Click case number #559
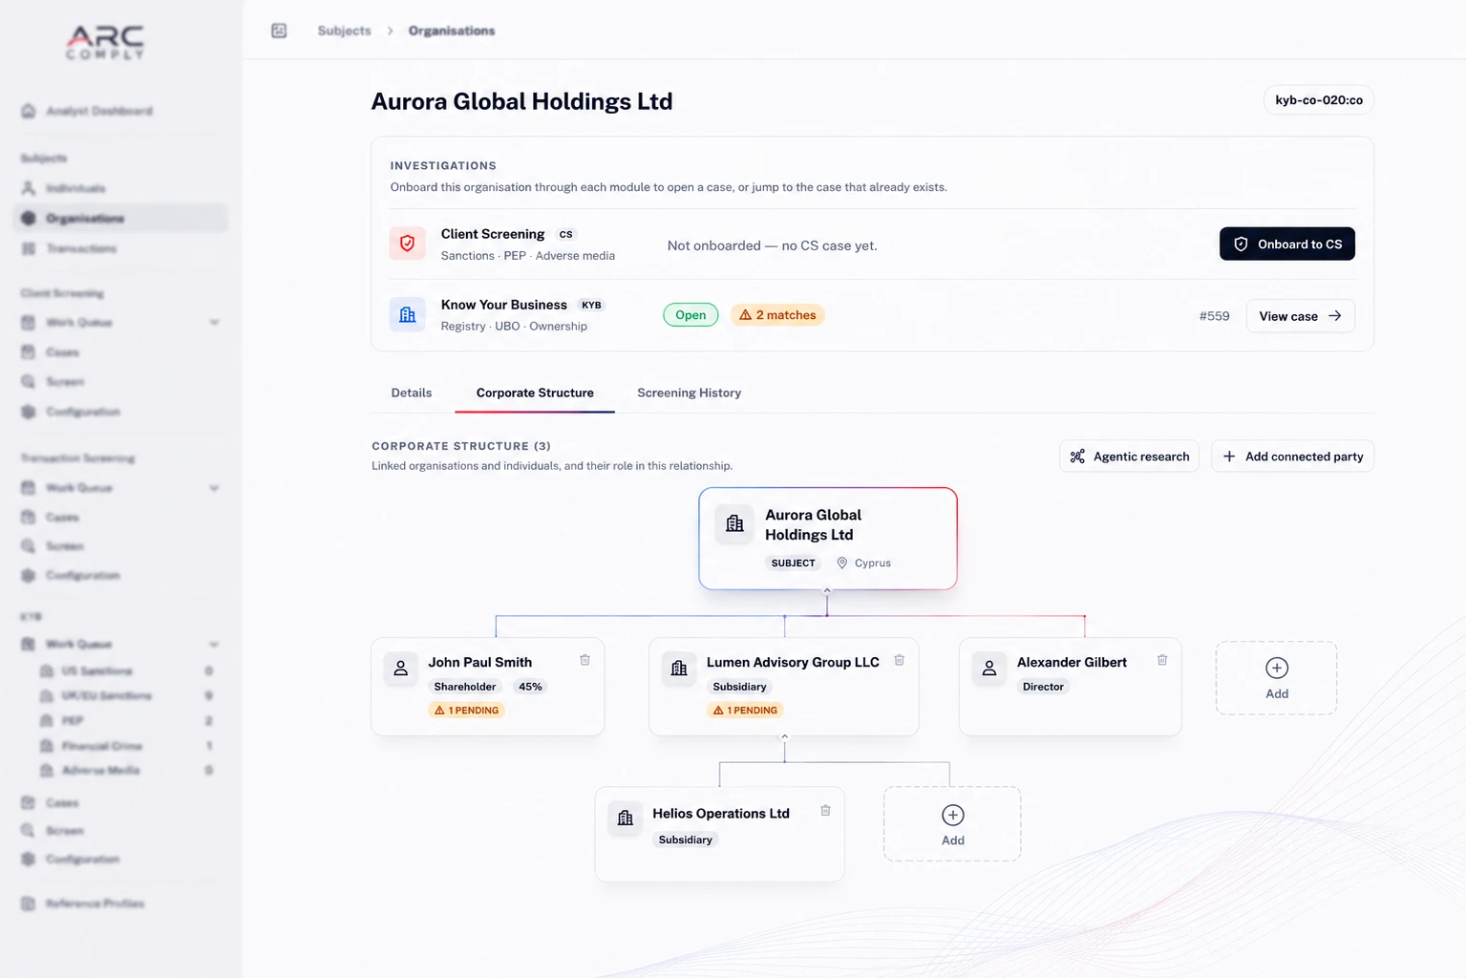 (1214, 316)
